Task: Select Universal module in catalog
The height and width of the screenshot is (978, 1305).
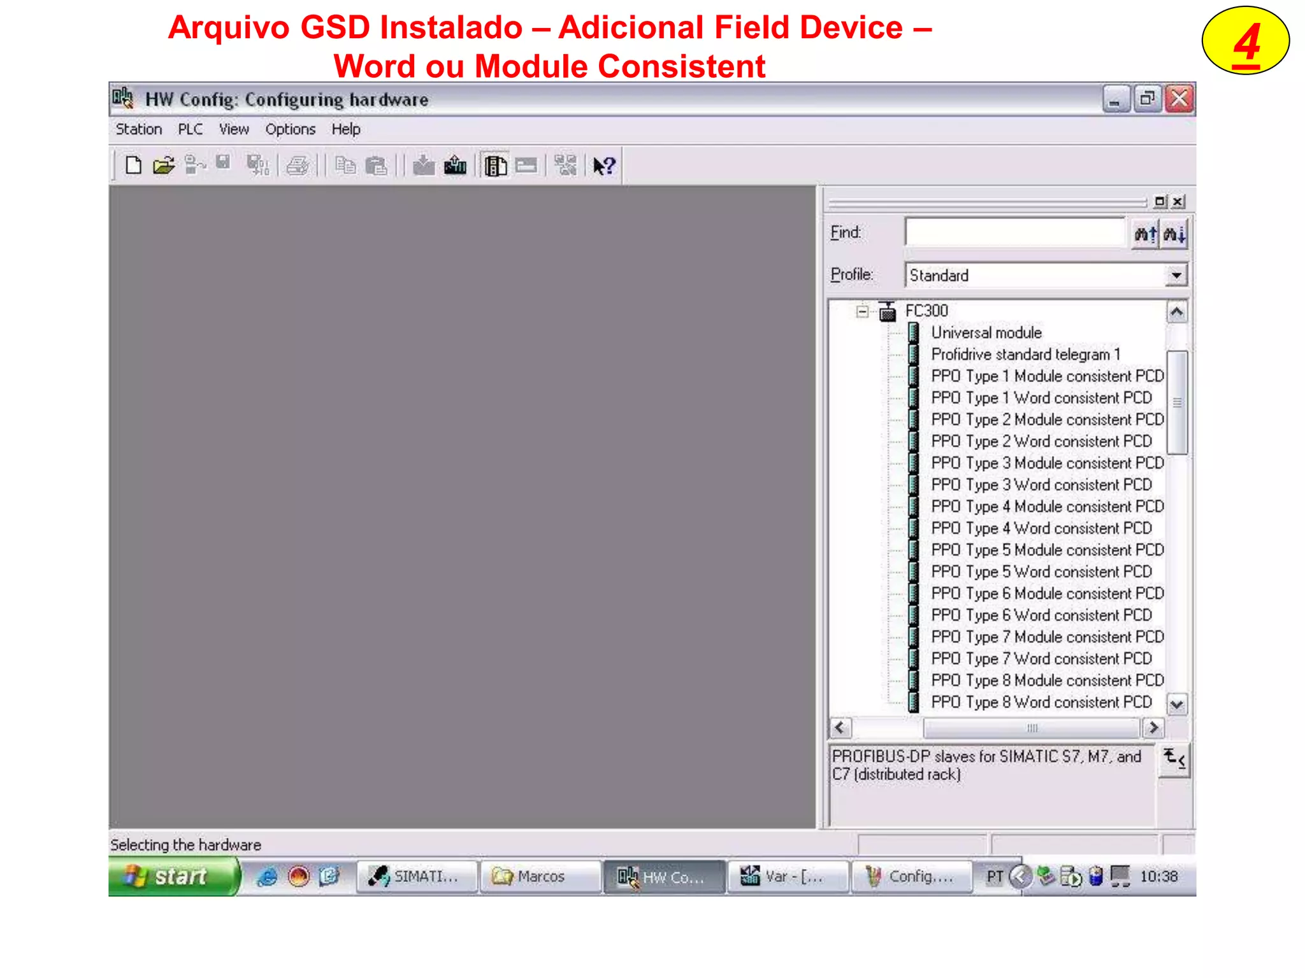Action: [x=986, y=332]
